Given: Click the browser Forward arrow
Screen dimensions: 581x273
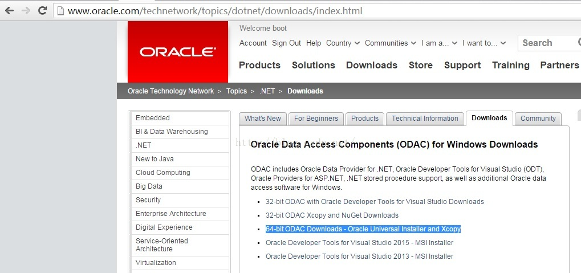Looking at the screenshot, I should [26, 10].
